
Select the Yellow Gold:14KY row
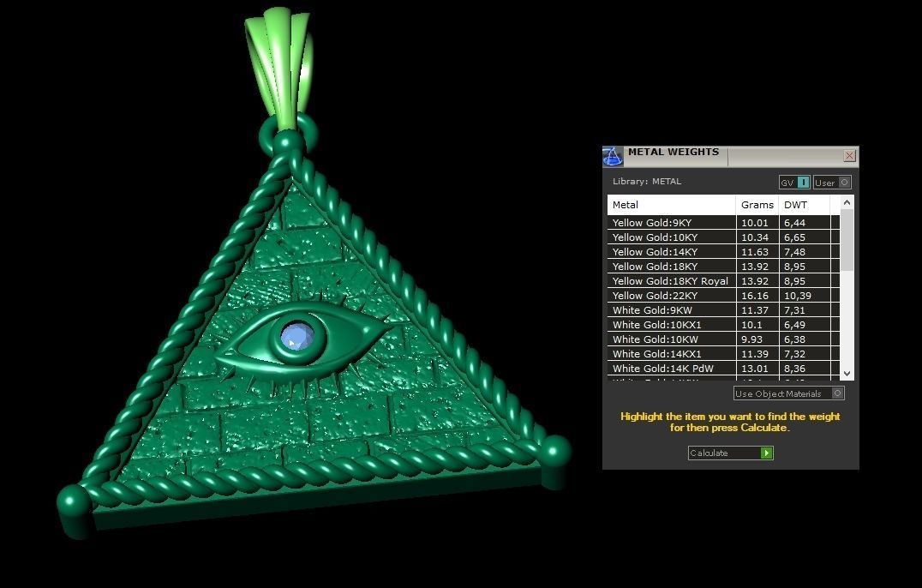(x=723, y=252)
